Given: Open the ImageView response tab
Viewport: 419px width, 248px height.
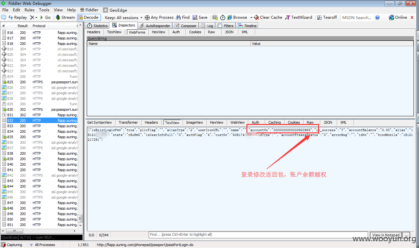Looking at the screenshot, I should (195, 122).
